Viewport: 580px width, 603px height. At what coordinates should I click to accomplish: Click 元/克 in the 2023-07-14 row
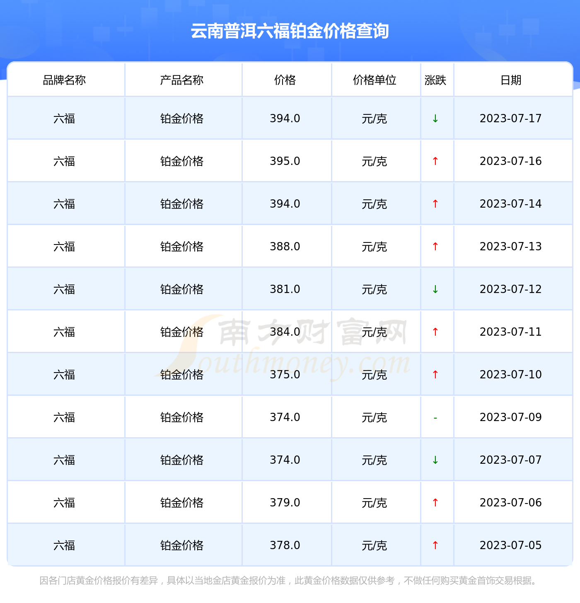point(375,204)
